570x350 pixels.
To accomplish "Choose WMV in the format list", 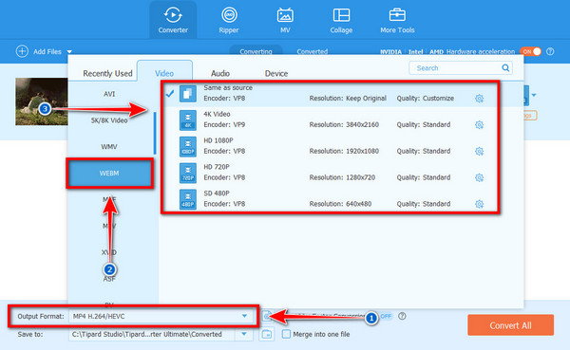I will coord(109,147).
